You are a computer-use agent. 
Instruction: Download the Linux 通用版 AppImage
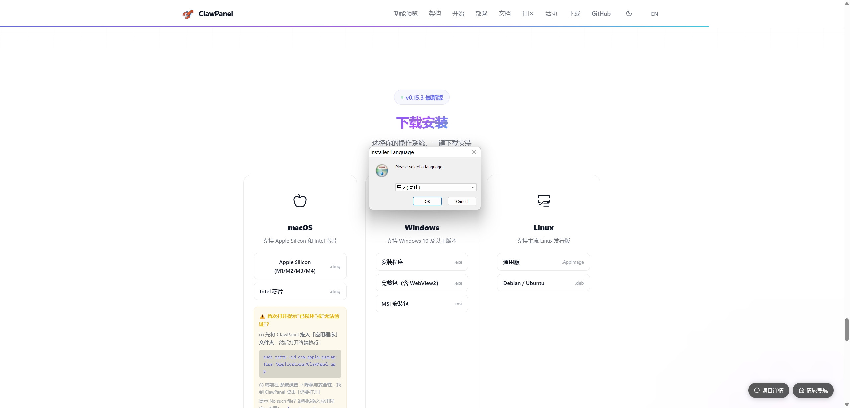click(544, 262)
